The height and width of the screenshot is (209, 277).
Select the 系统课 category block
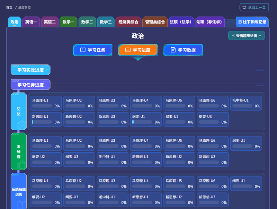coord(19,151)
